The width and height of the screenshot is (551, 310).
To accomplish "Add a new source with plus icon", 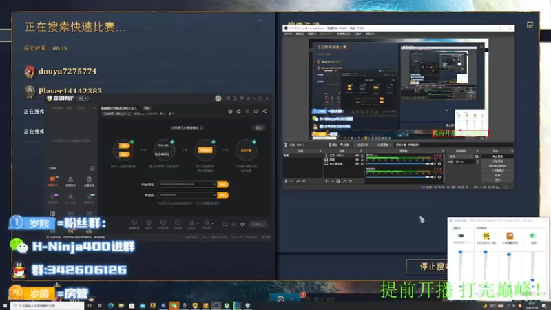I will click(326, 181).
